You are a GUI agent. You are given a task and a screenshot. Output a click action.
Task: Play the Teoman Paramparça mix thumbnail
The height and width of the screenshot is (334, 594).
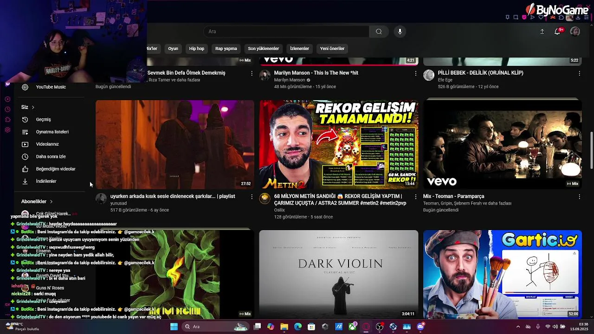503,144
